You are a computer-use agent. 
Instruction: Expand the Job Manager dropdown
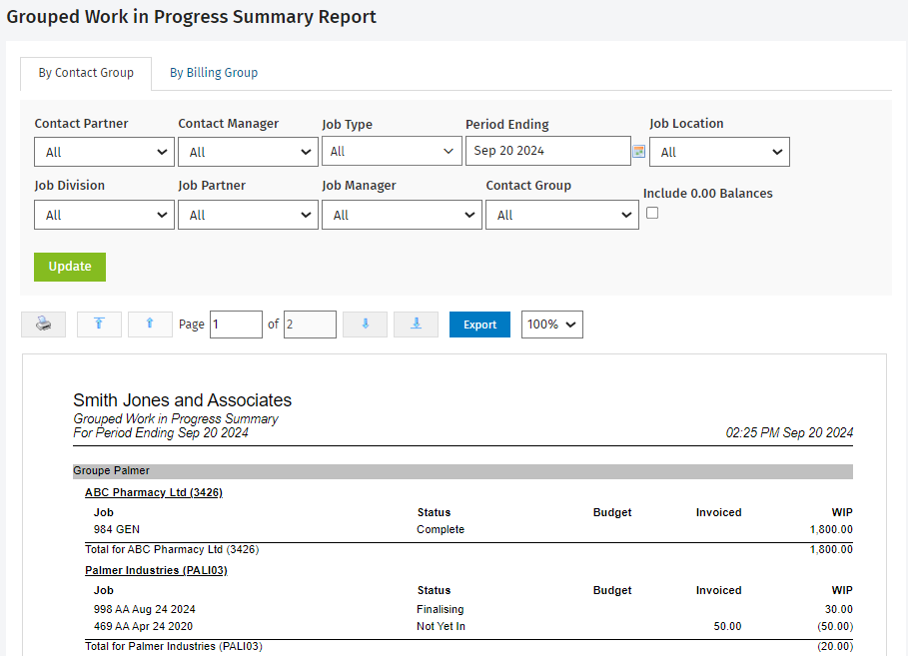point(402,215)
